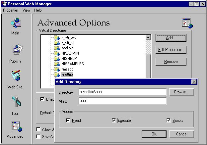
Task: Select the /IISSAMPLES tree entry
Action: (x=72, y=64)
